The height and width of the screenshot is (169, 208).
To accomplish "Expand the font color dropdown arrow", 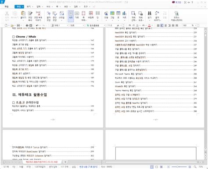I will tap(152, 25).
